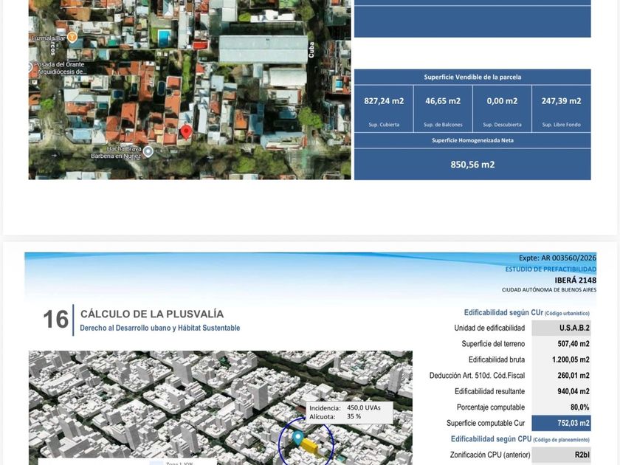620x465 pixels.
Task: Select the 247,39 m2 value
Action: coord(562,101)
